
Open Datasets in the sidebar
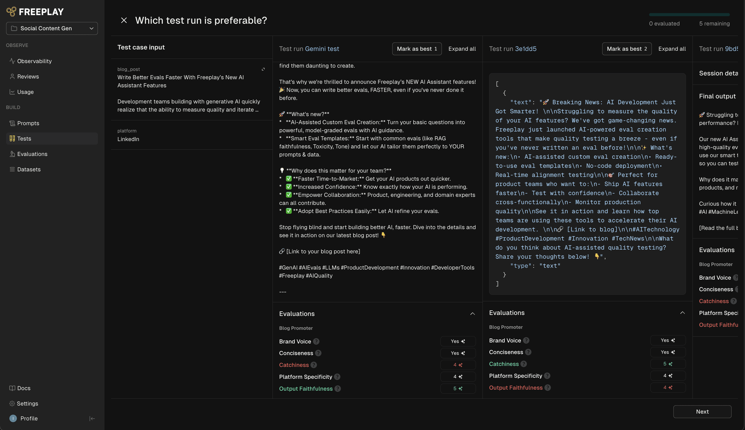tap(52, 169)
